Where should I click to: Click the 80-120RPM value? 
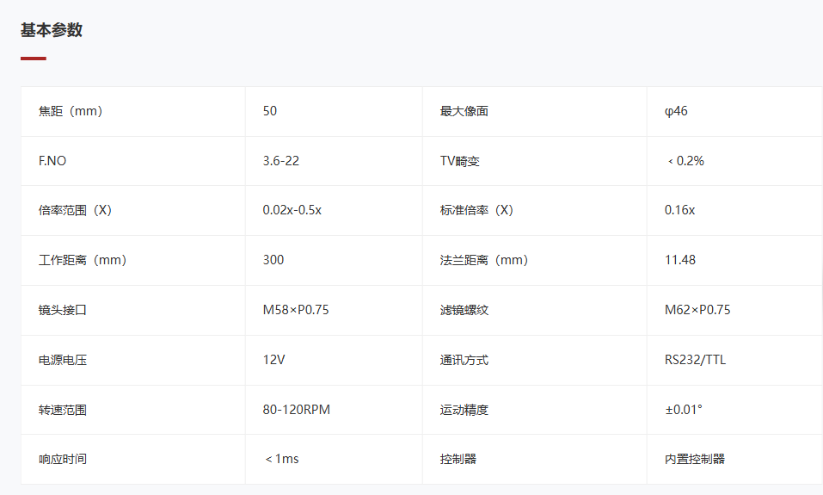(x=297, y=410)
